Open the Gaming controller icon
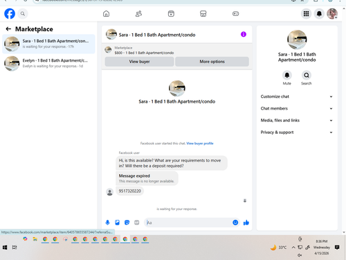 coord(235,14)
